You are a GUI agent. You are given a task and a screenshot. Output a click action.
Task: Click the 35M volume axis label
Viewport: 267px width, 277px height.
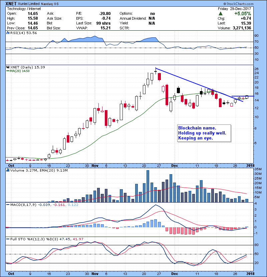click(x=258, y=169)
